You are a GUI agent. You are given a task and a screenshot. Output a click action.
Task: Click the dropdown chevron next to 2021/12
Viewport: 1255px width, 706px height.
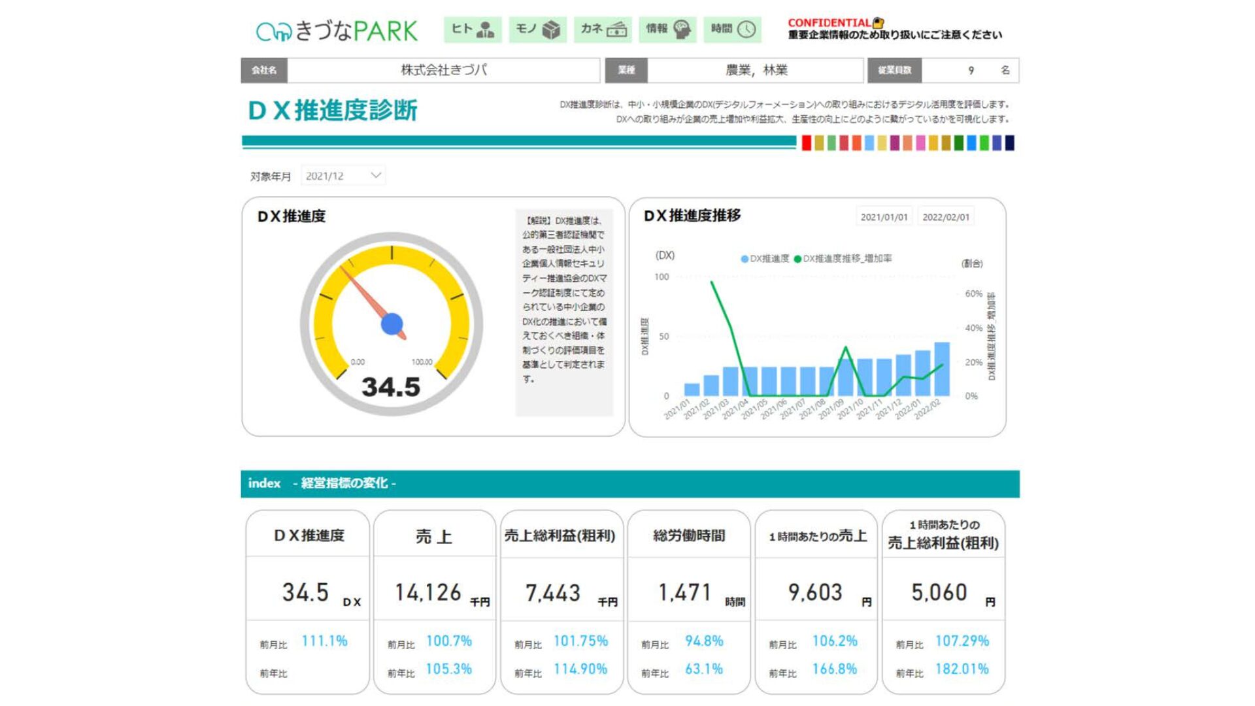376,175
